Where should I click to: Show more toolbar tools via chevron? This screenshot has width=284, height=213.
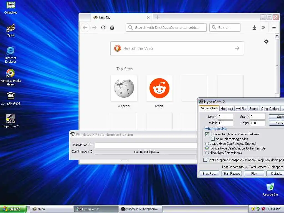point(263,27)
